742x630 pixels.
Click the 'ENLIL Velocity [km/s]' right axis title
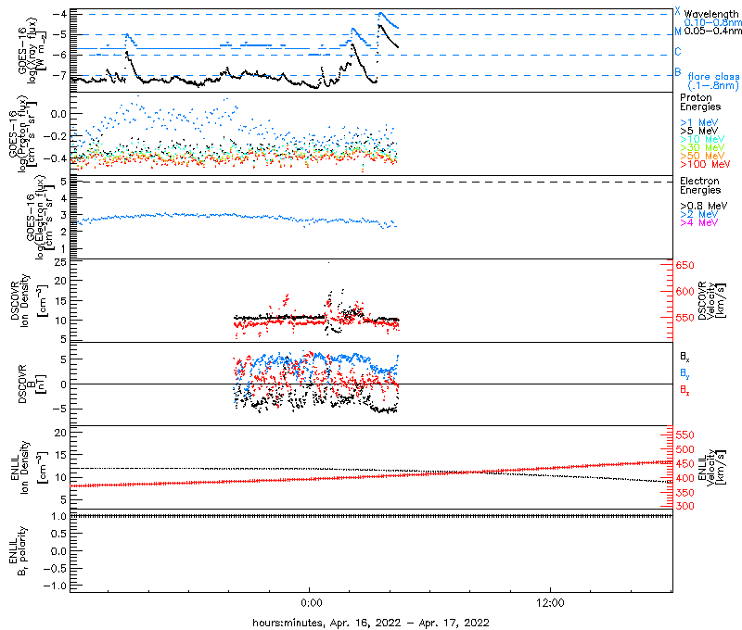click(713, 468)
